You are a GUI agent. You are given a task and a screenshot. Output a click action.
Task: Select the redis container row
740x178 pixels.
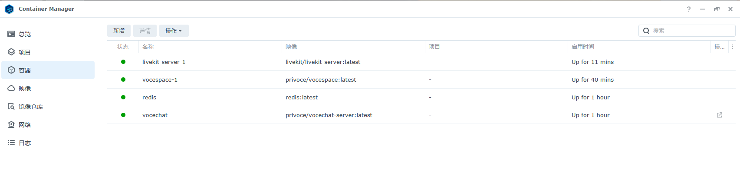(149, 97)
